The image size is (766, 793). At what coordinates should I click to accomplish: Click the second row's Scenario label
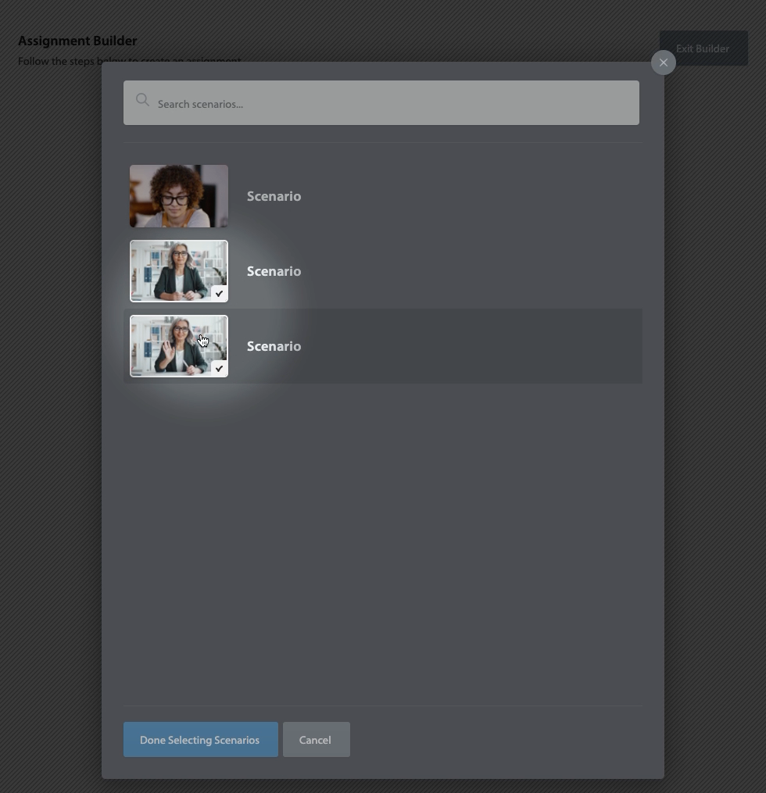click(x=274, y=271)
